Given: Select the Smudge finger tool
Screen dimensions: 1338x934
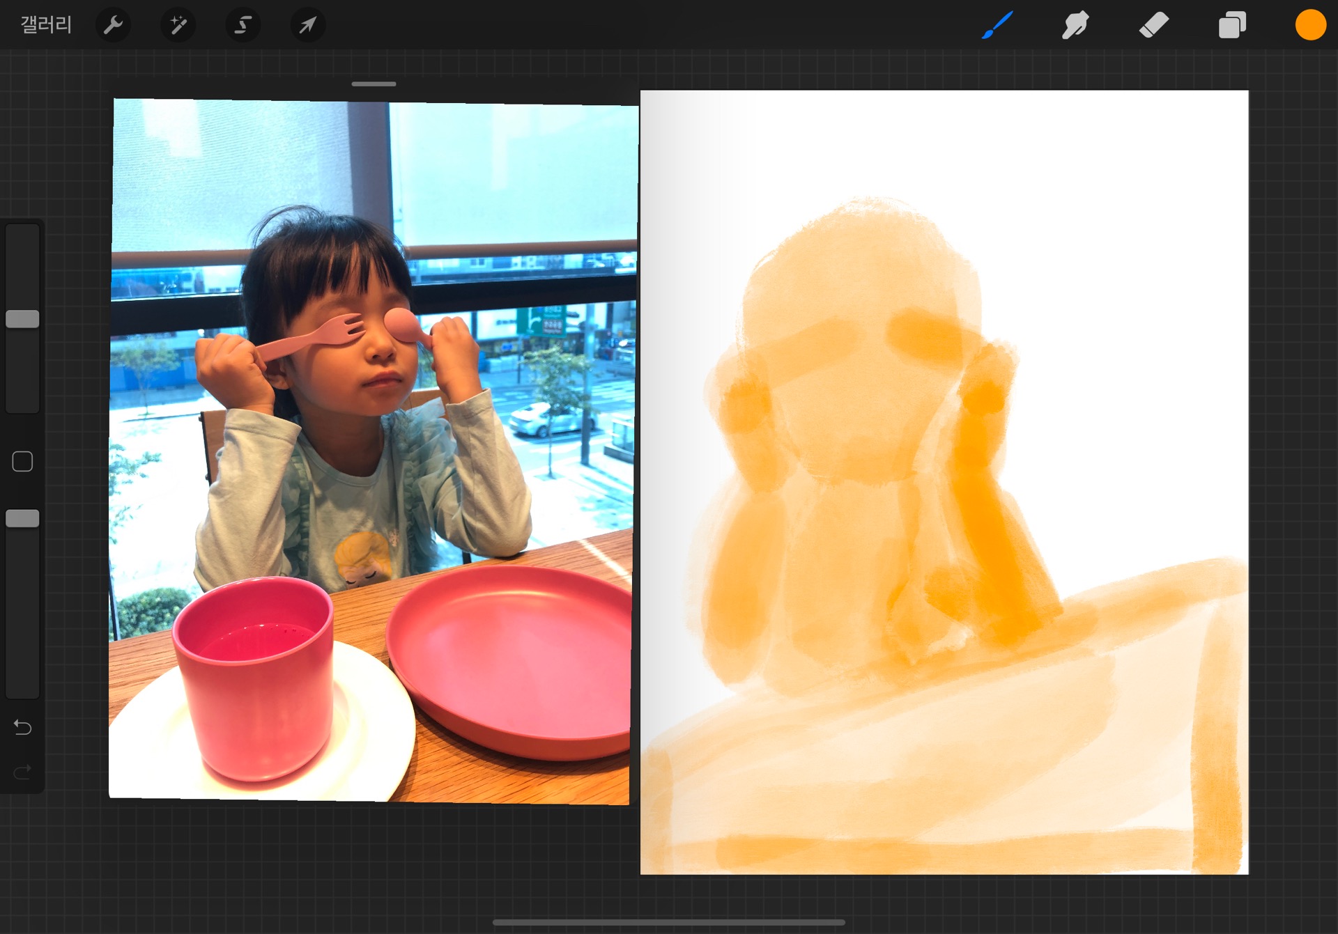Looking at the screenshot, I should [x=1075, y=26].
